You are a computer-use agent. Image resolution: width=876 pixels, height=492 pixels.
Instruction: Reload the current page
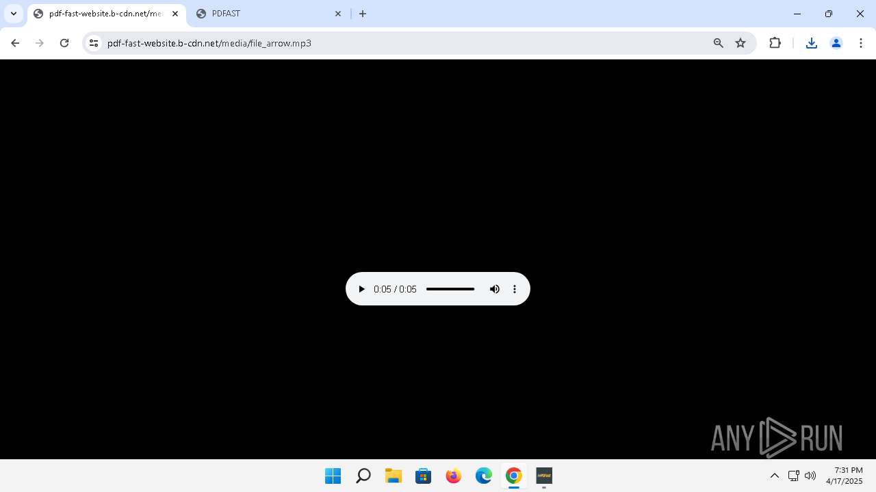tap(64, 43)
